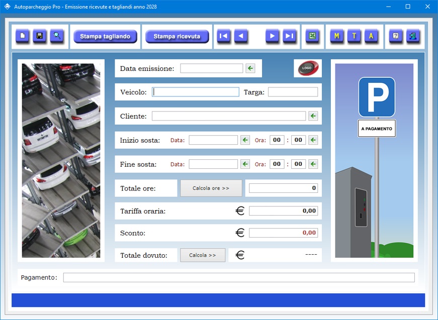
Task: Maximize the Autoparcheggio Pro window
Action: [x=408, y=7]
